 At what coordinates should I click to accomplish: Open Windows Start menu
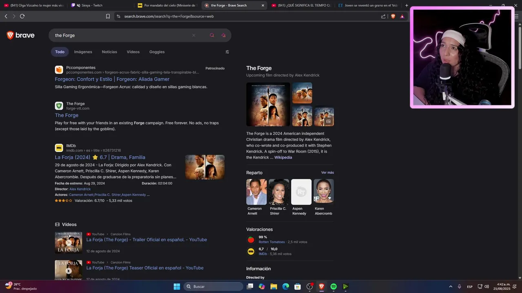[x=177, y=286]
